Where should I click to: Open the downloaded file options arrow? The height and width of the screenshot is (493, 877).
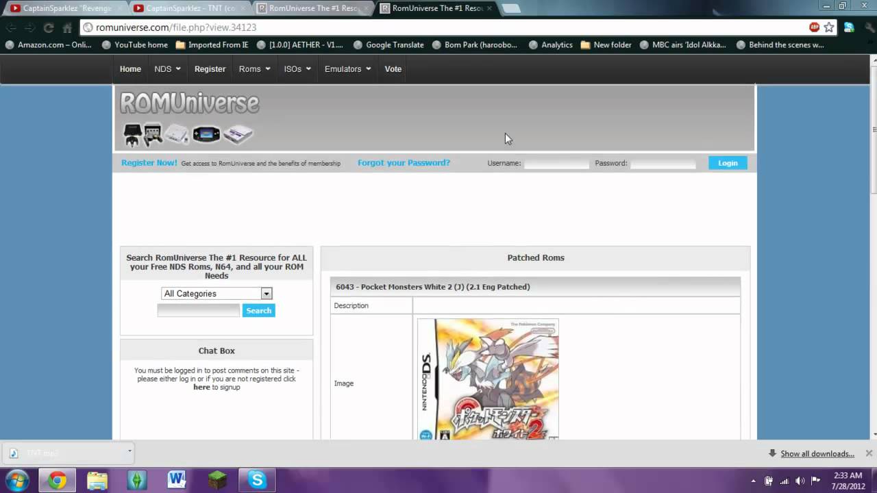[x=129, y=451]
